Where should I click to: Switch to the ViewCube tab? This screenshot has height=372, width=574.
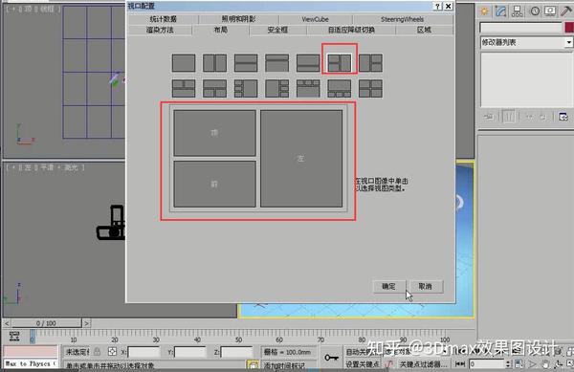pyautogui.click(x=315, y=19)
